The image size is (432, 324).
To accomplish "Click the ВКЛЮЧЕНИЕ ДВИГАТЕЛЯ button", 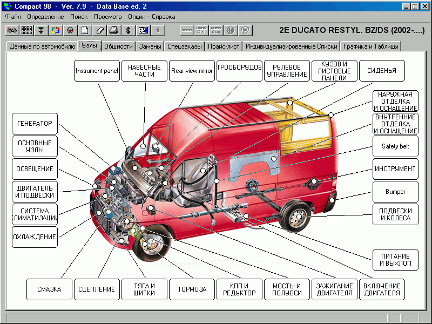I will tap(382, 289).
